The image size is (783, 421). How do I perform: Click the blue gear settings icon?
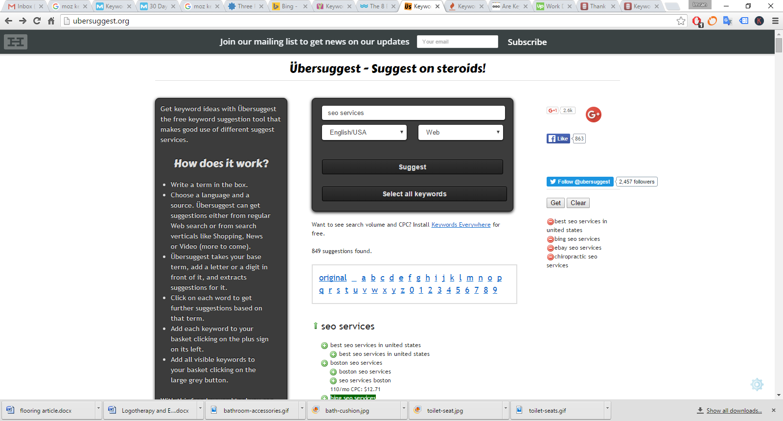coord(757,384)
